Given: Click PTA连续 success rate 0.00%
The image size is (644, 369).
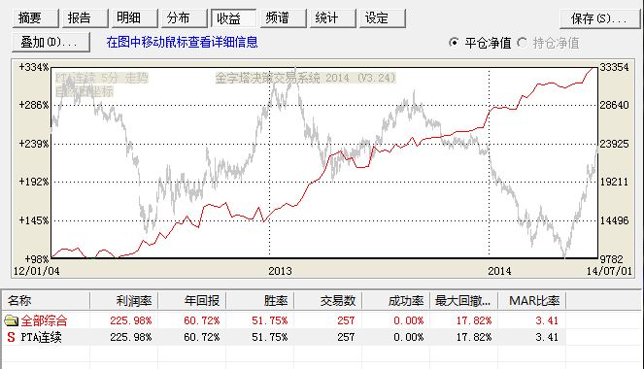Looking at the screenshot, I should 409,337.
